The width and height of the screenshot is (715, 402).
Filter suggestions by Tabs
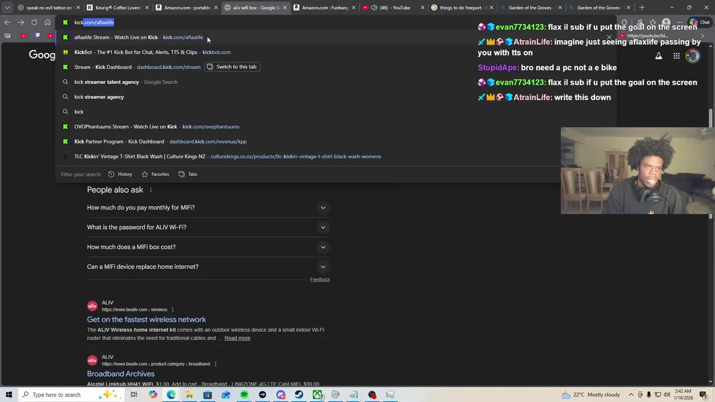188,174
